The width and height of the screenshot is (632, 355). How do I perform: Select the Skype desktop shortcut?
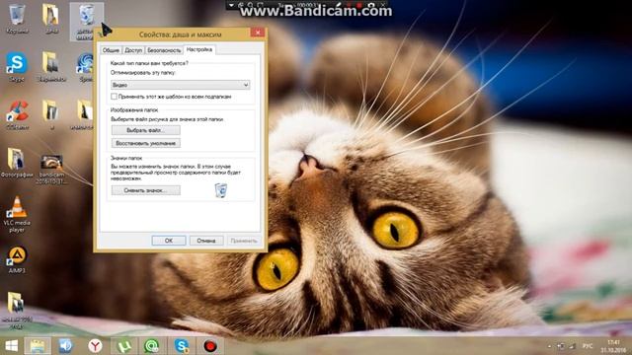point(17,67)
